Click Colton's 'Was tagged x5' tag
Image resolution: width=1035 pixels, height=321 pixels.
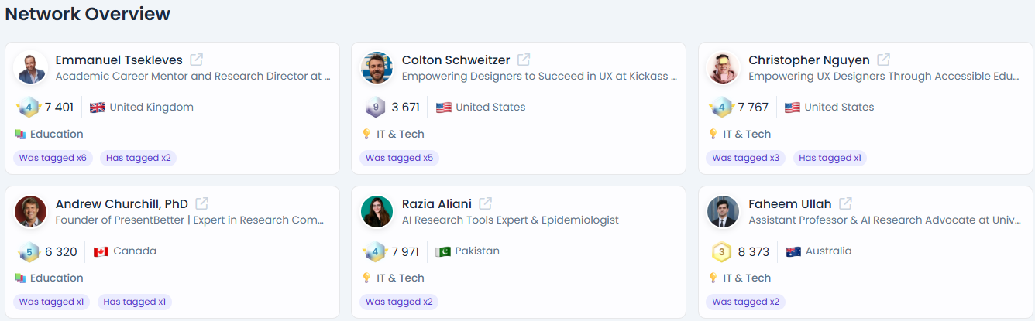(x=399, y=158)
